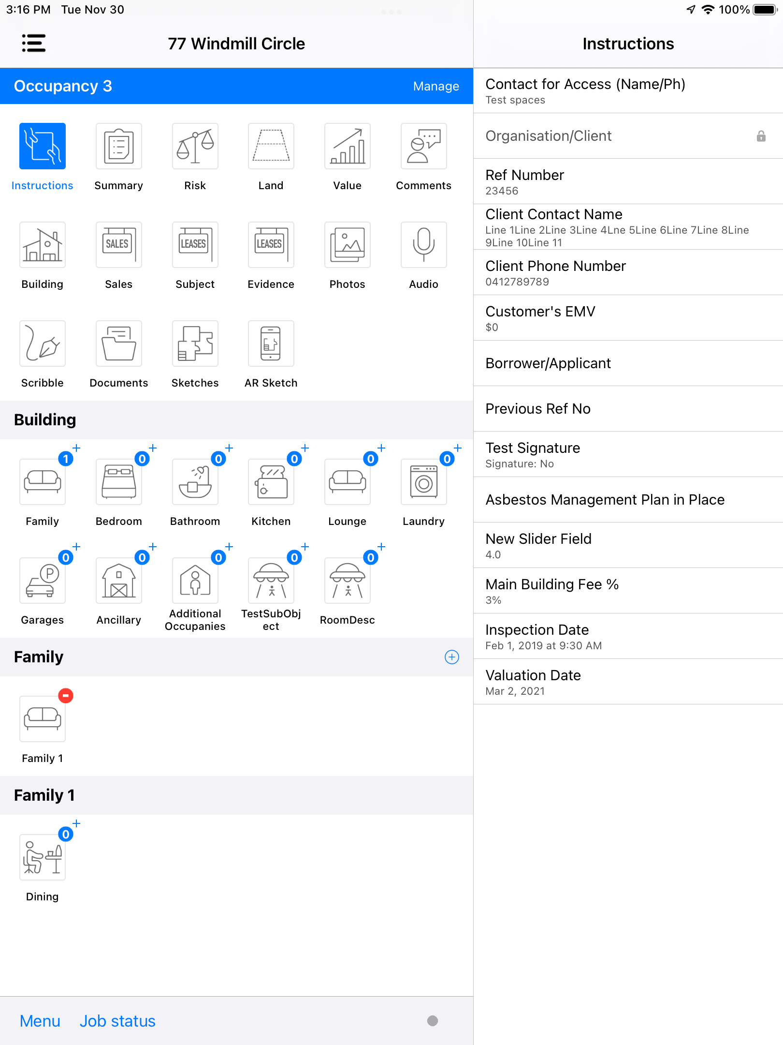Select the Kitchen room type icon
Viewport: 783px width, 1045px height.
(271, 482)
